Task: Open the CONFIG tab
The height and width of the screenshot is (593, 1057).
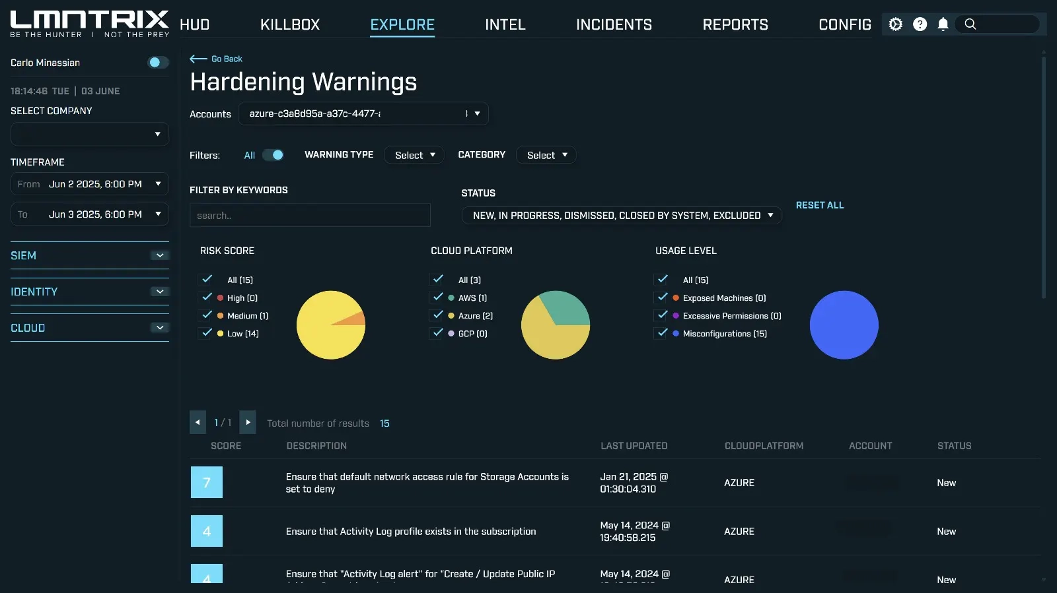Action: pyautogui.click(x=845, y=24)
